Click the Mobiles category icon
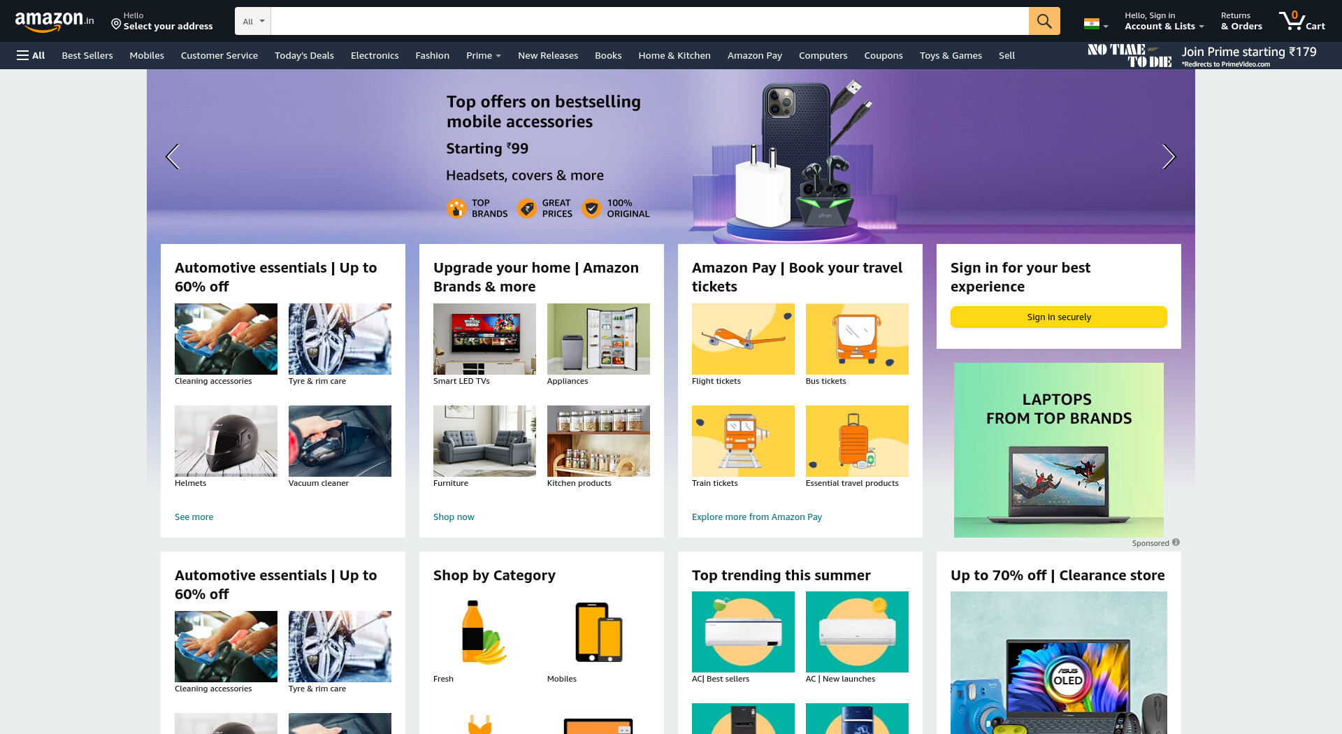Screen dimensions: 1342x734 coord(598,632)
